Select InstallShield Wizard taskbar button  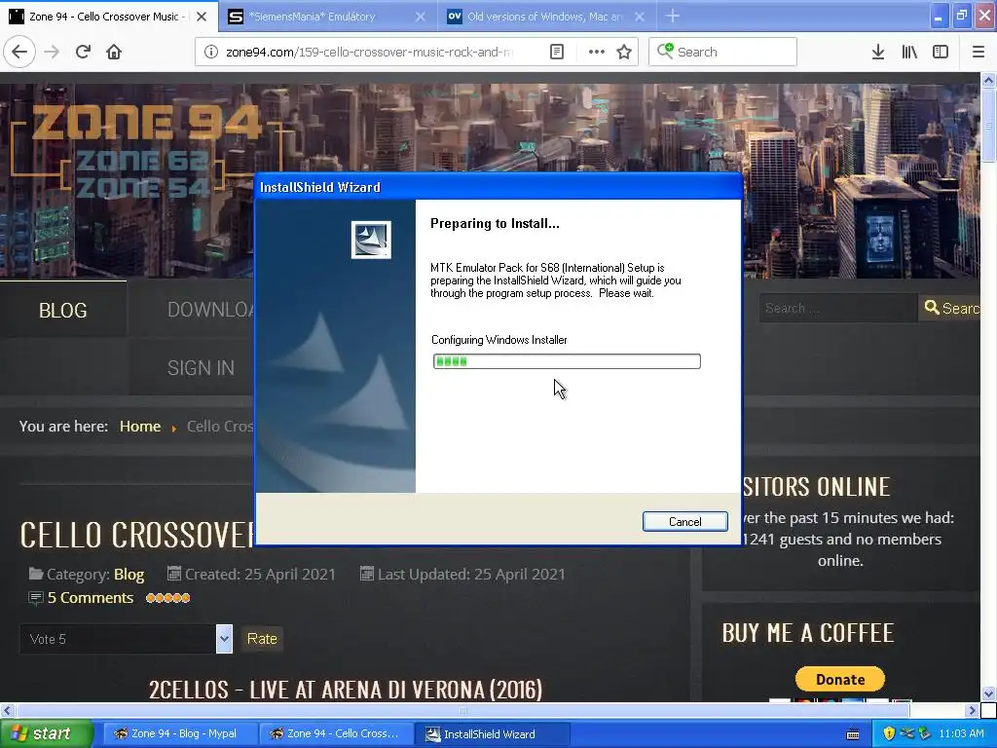[492, 734]
